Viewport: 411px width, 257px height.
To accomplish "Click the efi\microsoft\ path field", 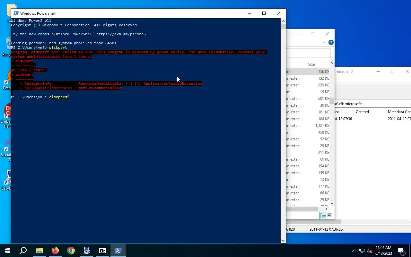I will point(372,104).
